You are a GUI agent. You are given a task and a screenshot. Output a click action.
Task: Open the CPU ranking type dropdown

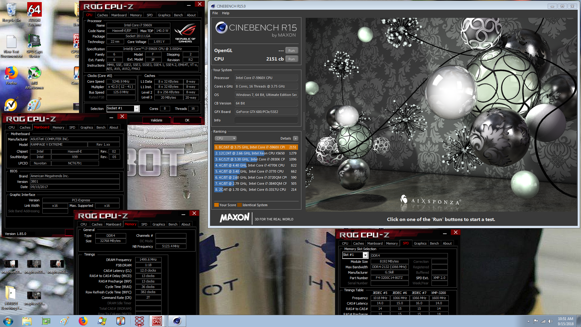coord(225,138)
